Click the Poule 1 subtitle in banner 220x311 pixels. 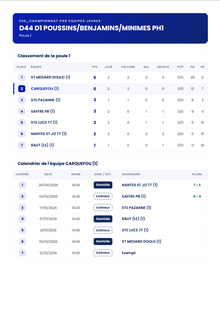25,36
